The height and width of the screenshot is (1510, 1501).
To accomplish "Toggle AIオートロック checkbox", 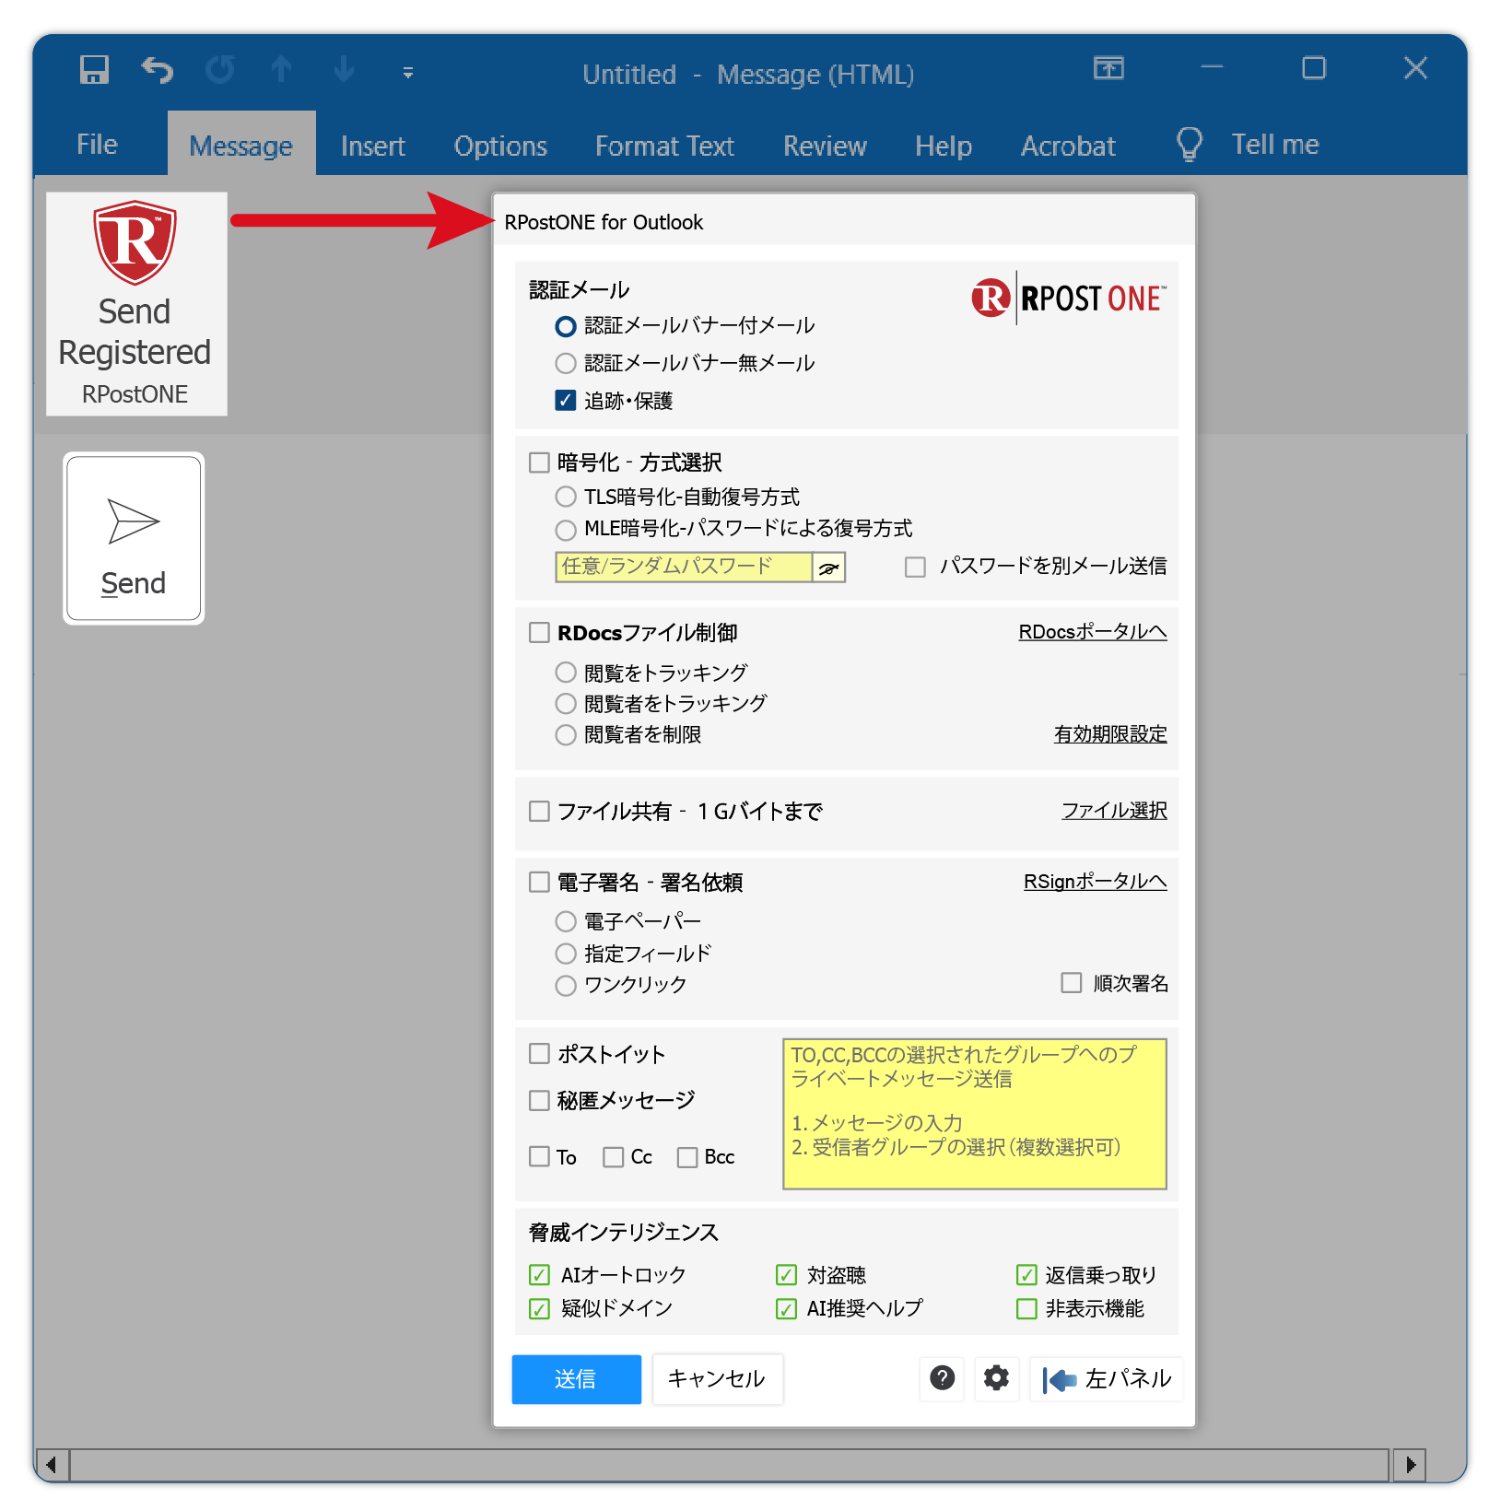I will [x=539, y=1275].
